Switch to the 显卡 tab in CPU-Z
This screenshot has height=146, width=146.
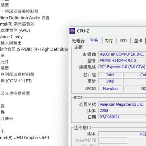tap(138, 41)
